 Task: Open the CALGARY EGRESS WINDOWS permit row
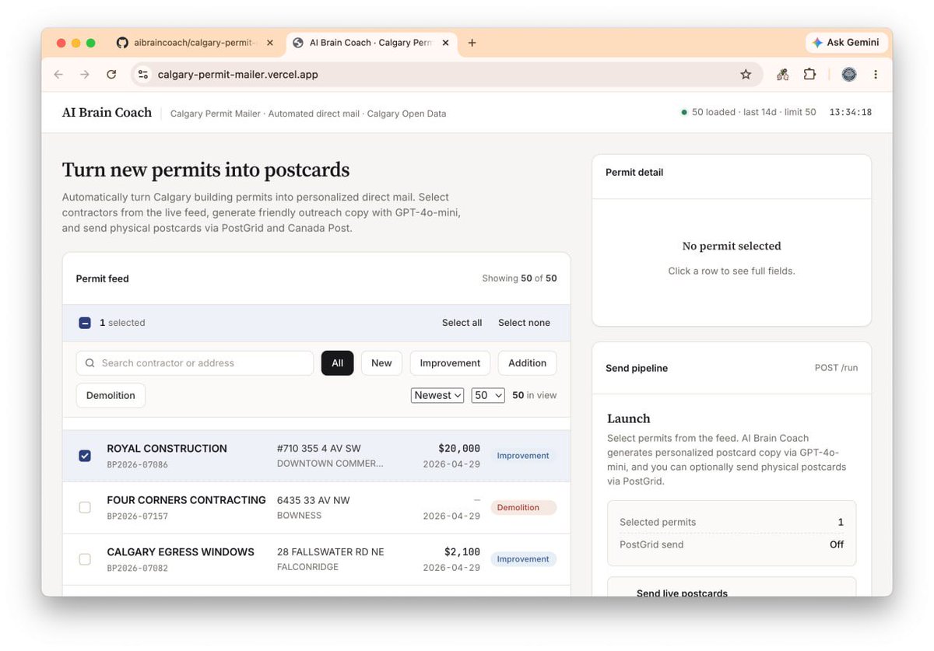(317, 559)
